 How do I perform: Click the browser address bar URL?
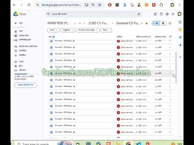61,5
